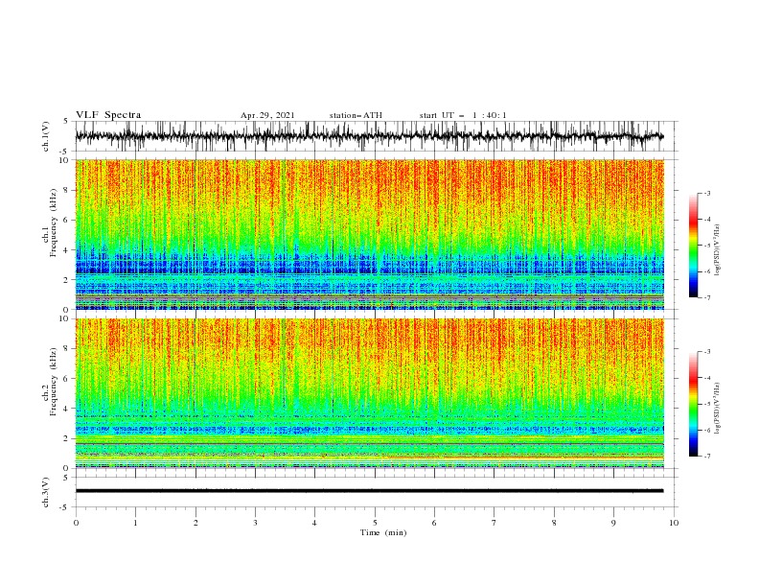Click the ch.2 colorbar "-3" tick label
This screenshot has width=759, height=587.
tap(706, 352)
